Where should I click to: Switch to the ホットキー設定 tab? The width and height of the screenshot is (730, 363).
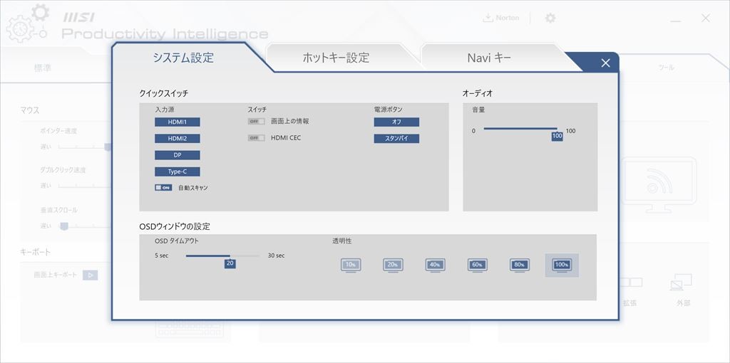point(336,58)
